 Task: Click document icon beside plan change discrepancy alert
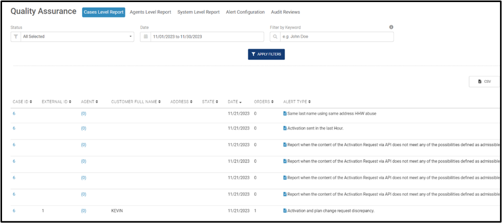285,211
